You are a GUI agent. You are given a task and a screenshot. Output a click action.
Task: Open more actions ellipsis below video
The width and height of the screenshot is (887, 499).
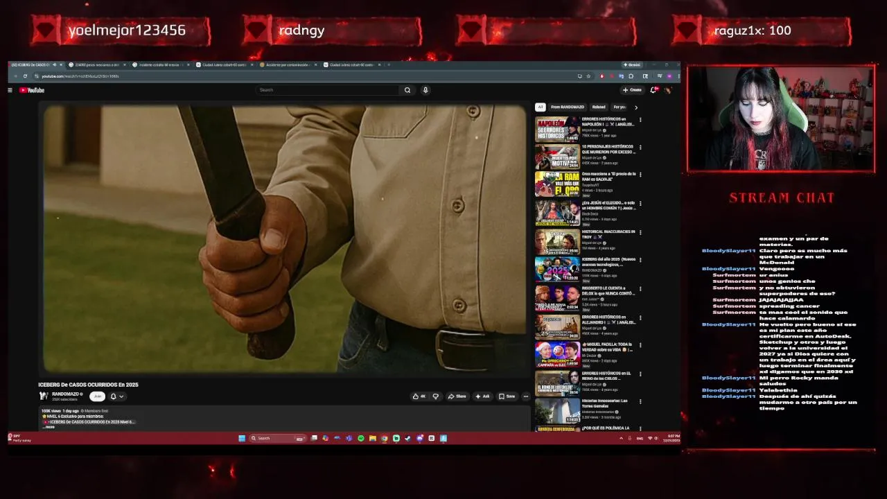pyautogui.click(x=526, y=396)
